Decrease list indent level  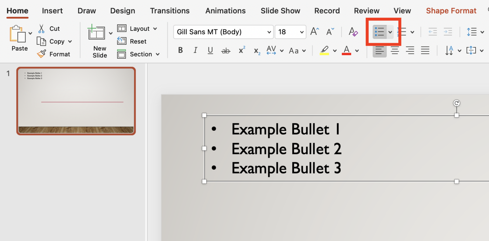tap(432, 32)
